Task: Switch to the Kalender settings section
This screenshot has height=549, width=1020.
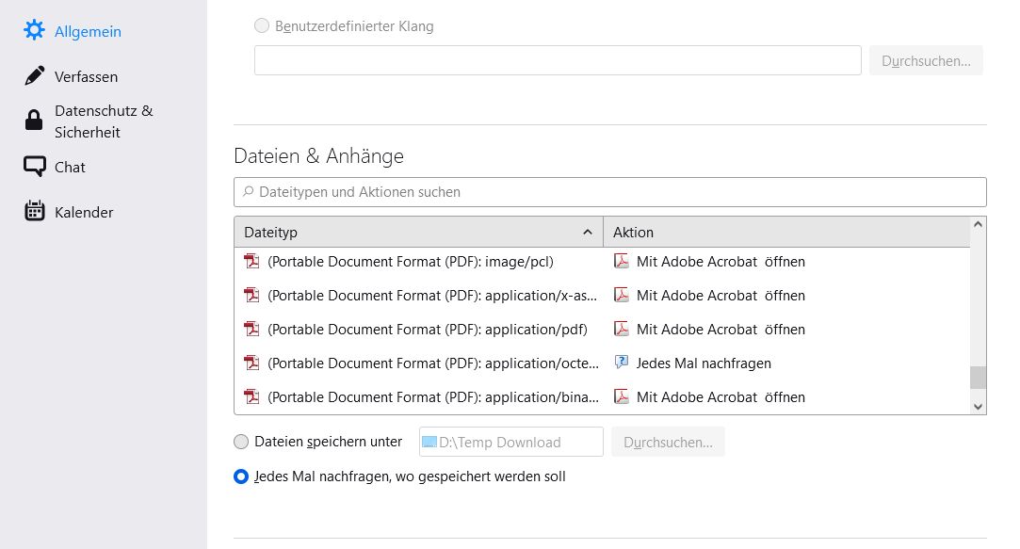Action: point(84,213)
